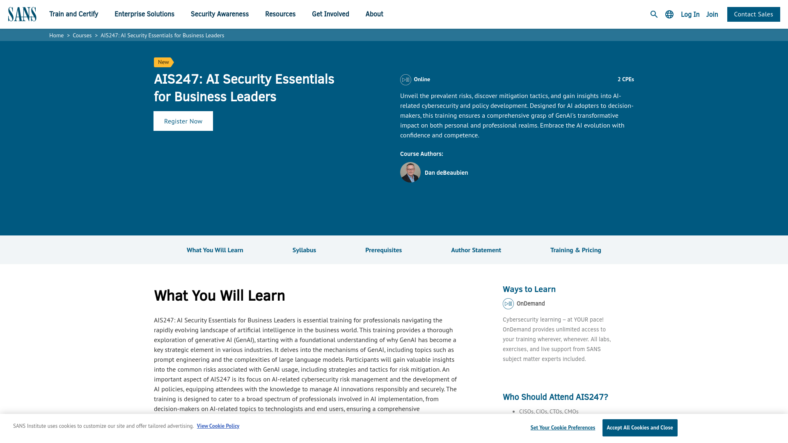Expand the Resources dropdown menu

280,14
